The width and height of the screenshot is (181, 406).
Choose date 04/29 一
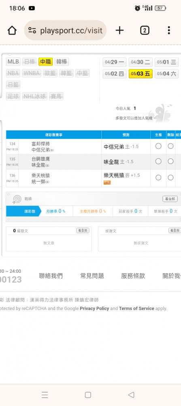click(115, 62)
